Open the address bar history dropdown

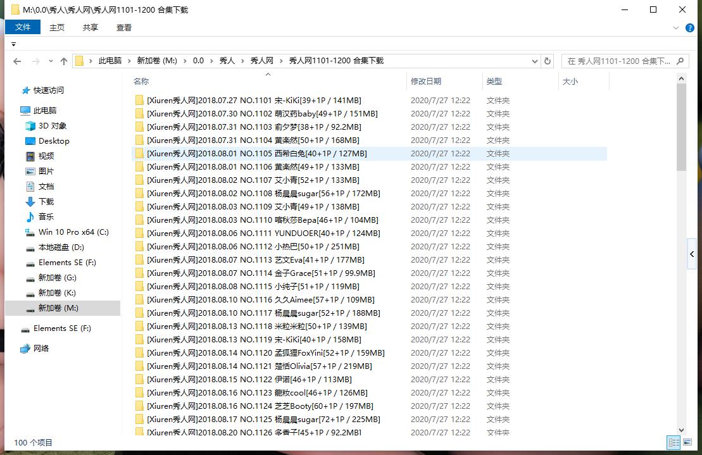point(535,61)
